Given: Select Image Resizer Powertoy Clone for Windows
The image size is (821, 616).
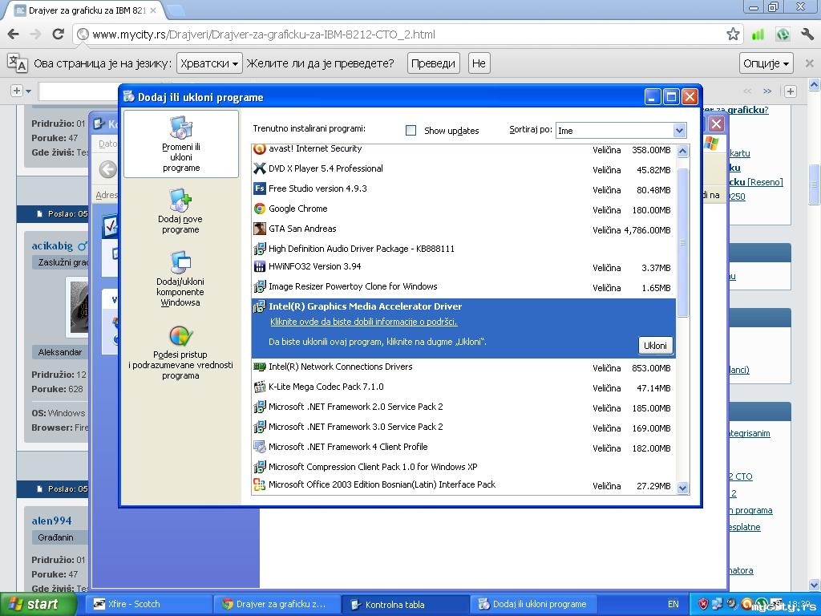Looking at the screenshot, I should (x=463, y=286).
